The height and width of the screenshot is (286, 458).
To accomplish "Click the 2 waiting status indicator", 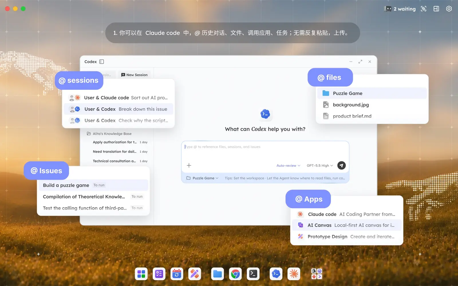I will (400, 9).
